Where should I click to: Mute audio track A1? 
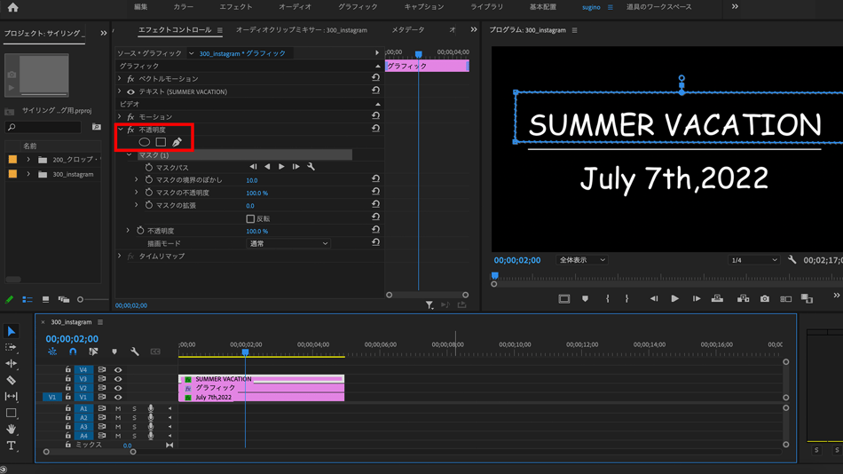pyautogui.click(x=118, y=409)
